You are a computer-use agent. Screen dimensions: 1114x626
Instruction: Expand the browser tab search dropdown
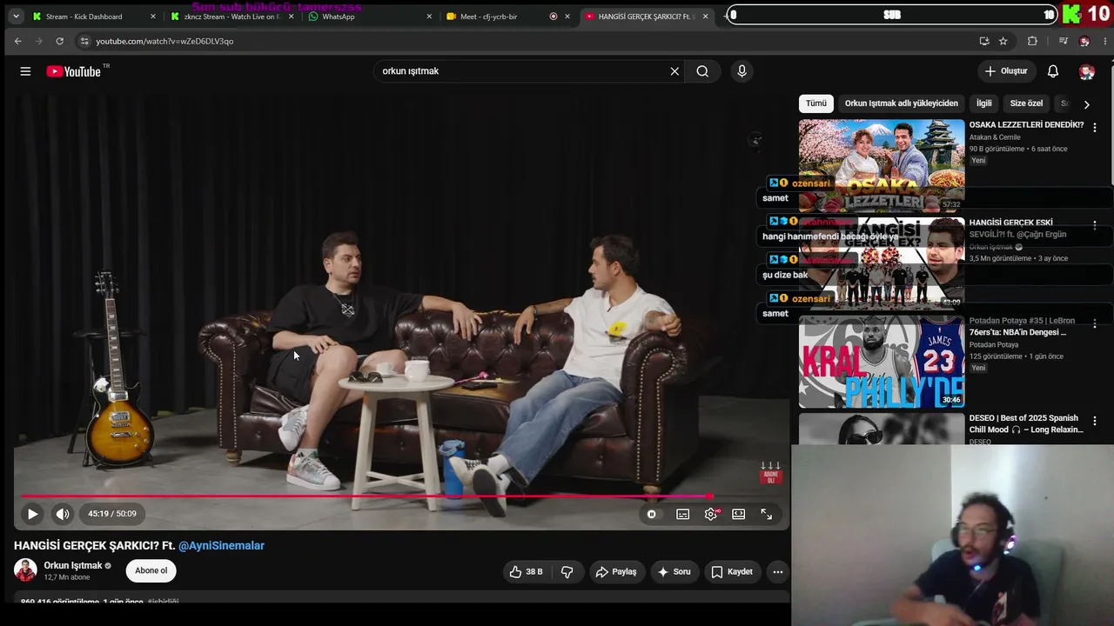[x=16, y=17]
